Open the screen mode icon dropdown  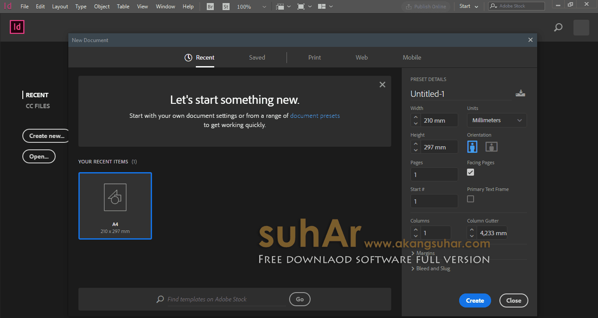304,7
